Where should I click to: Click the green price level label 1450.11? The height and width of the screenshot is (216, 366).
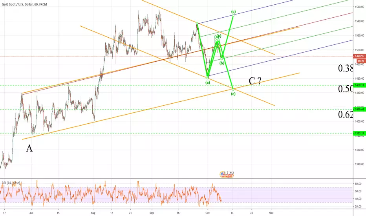point(359,85)
